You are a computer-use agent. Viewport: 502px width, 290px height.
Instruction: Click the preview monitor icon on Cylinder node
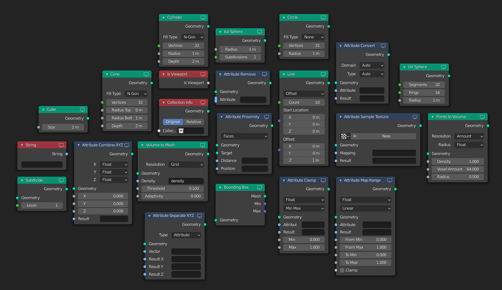pyautogui.click(x=203, y=17)
